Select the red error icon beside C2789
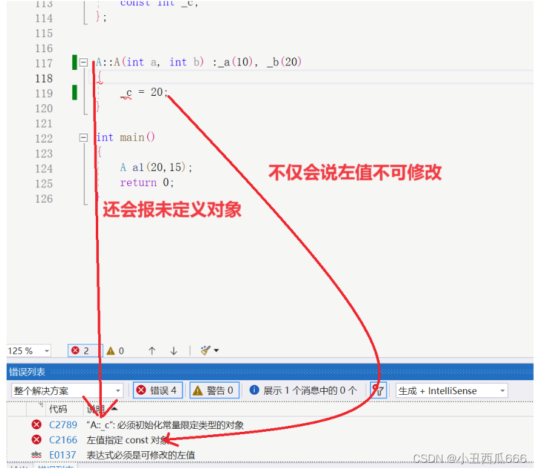 (36, 425)
